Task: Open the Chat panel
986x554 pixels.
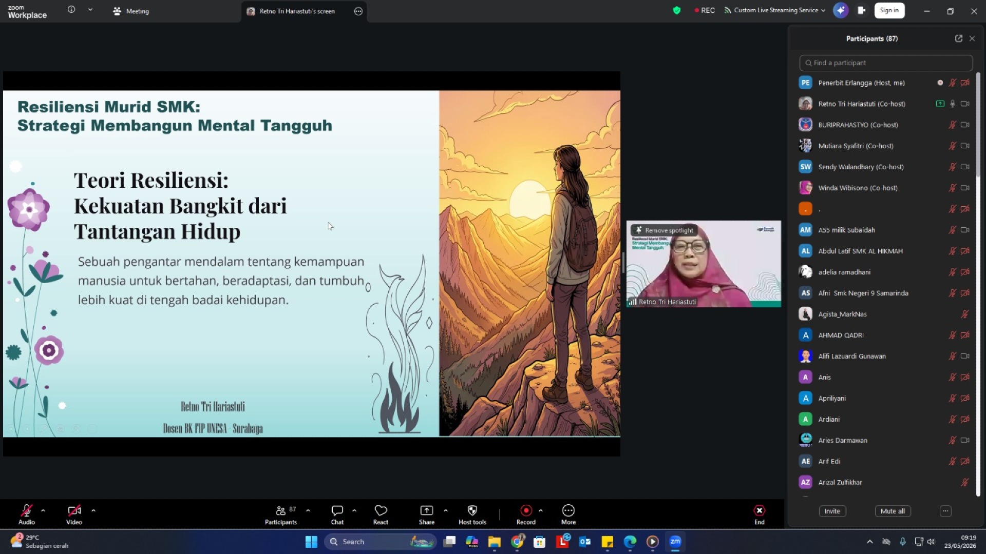Action: (337, 515)
